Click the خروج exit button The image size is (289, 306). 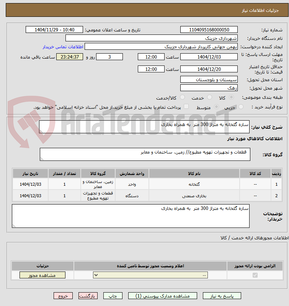[x=63, y=296]
